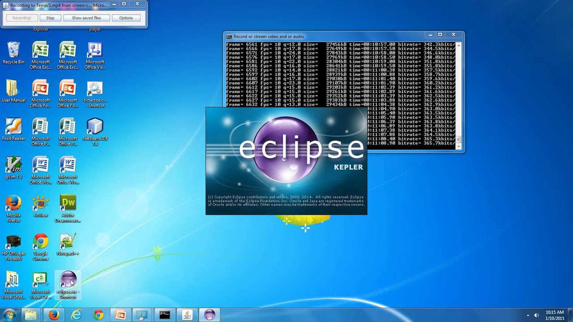The image size is (573, 322).
Task: Launch Internet Explorer from the taskbar
Action: pyautogui.click(x=76, y=315)
